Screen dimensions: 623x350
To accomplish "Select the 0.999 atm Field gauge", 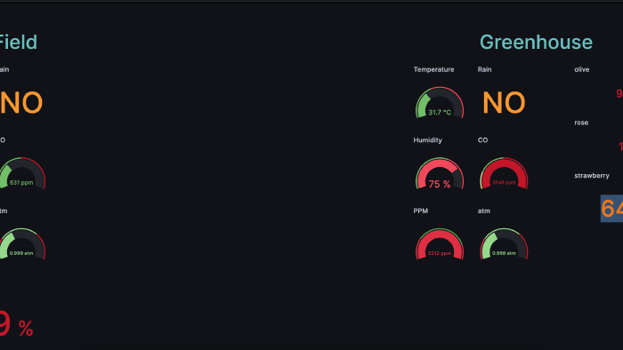I will pyautogui.click(x=22, y=244).
